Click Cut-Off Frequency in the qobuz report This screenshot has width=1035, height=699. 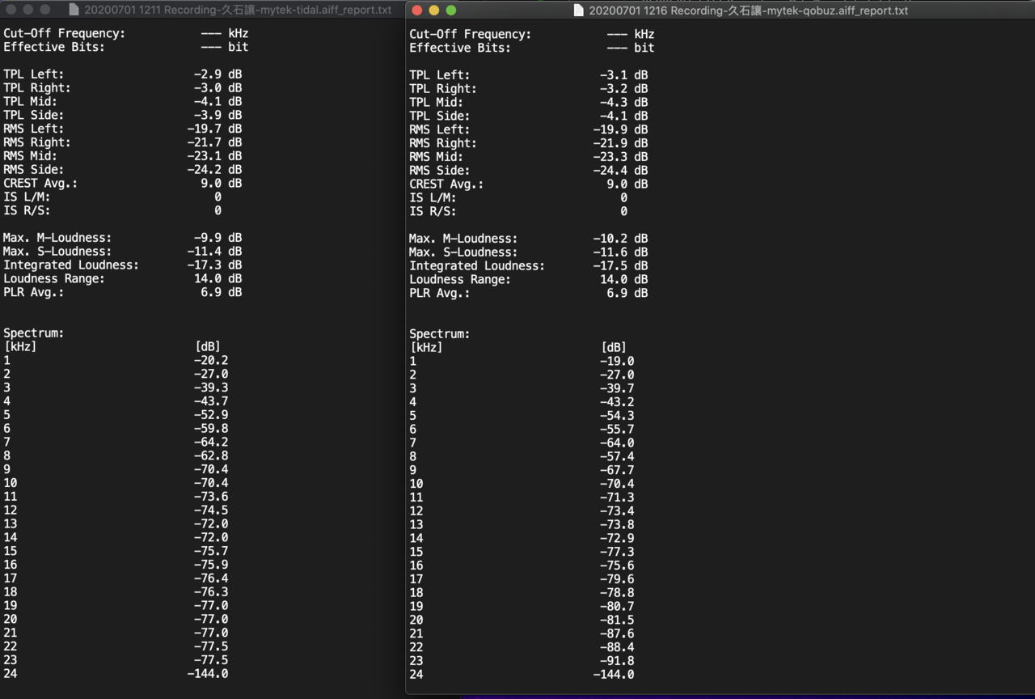click(x=471, y=34)
